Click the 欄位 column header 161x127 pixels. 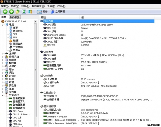59,17
